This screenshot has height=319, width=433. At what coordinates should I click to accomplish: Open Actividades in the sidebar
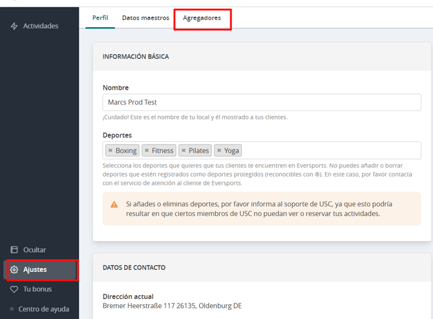41,26
